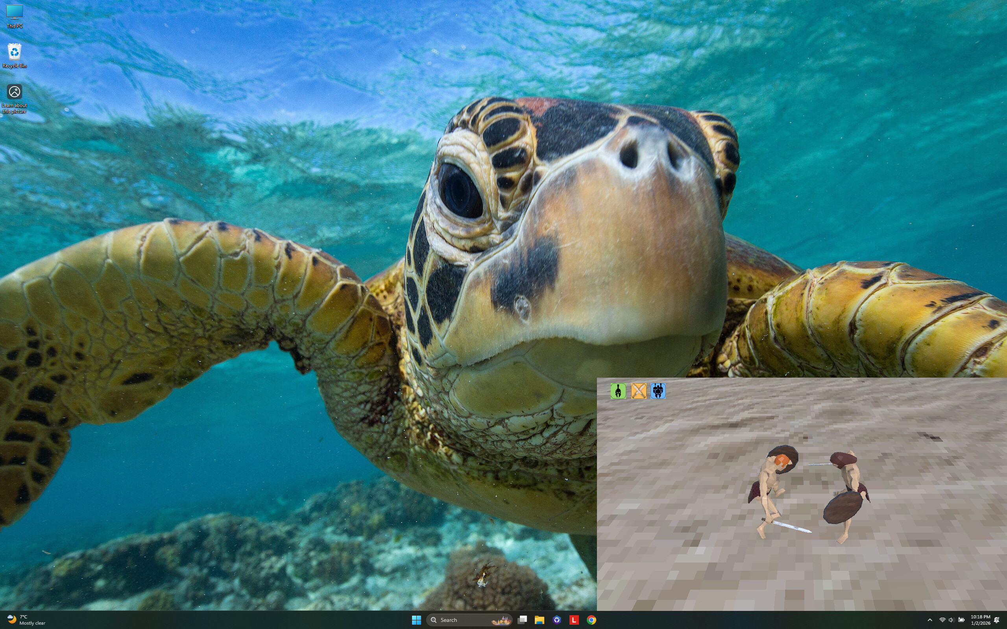Launch Google Chrome from the taskbar

click(x=592, y=620)
